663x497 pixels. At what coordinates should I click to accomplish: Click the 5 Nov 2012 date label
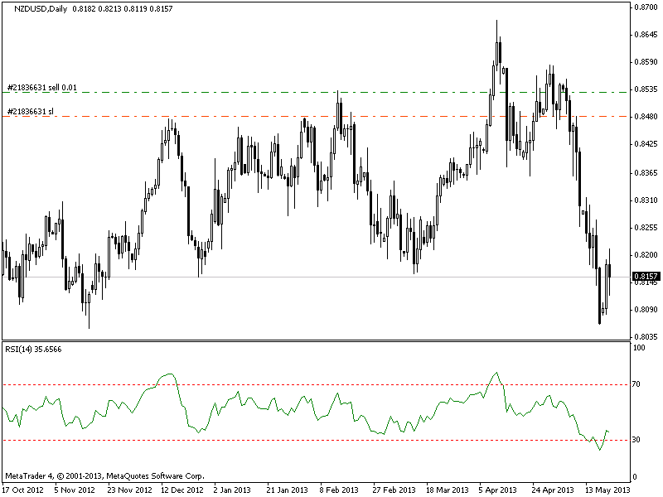tap(75, 490)
